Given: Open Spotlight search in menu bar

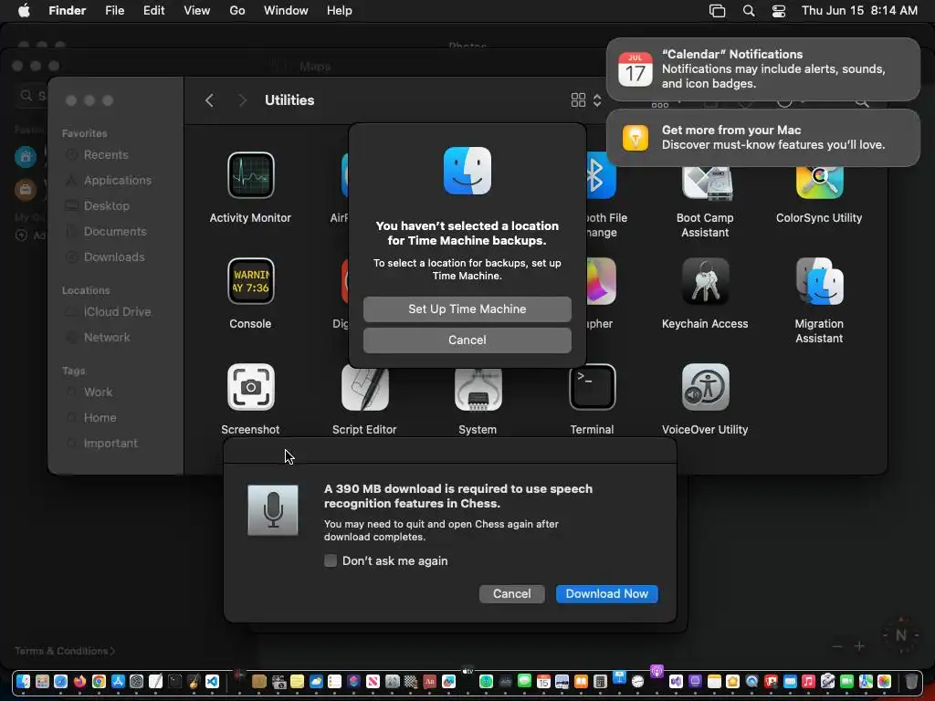Looking at the screenshot, I should 749,11.
